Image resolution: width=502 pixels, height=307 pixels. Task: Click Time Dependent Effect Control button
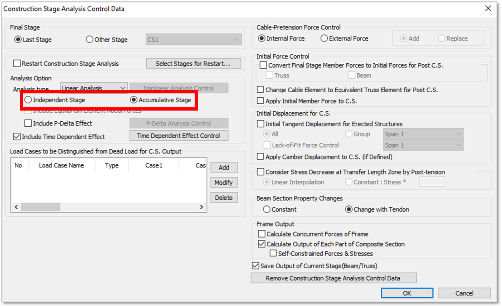pyautogui.click(x=179, y=136)
